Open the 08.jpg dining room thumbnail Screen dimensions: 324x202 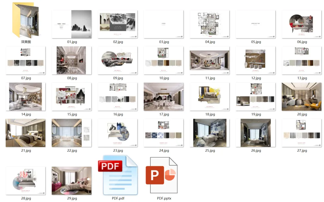click(72, 61)
